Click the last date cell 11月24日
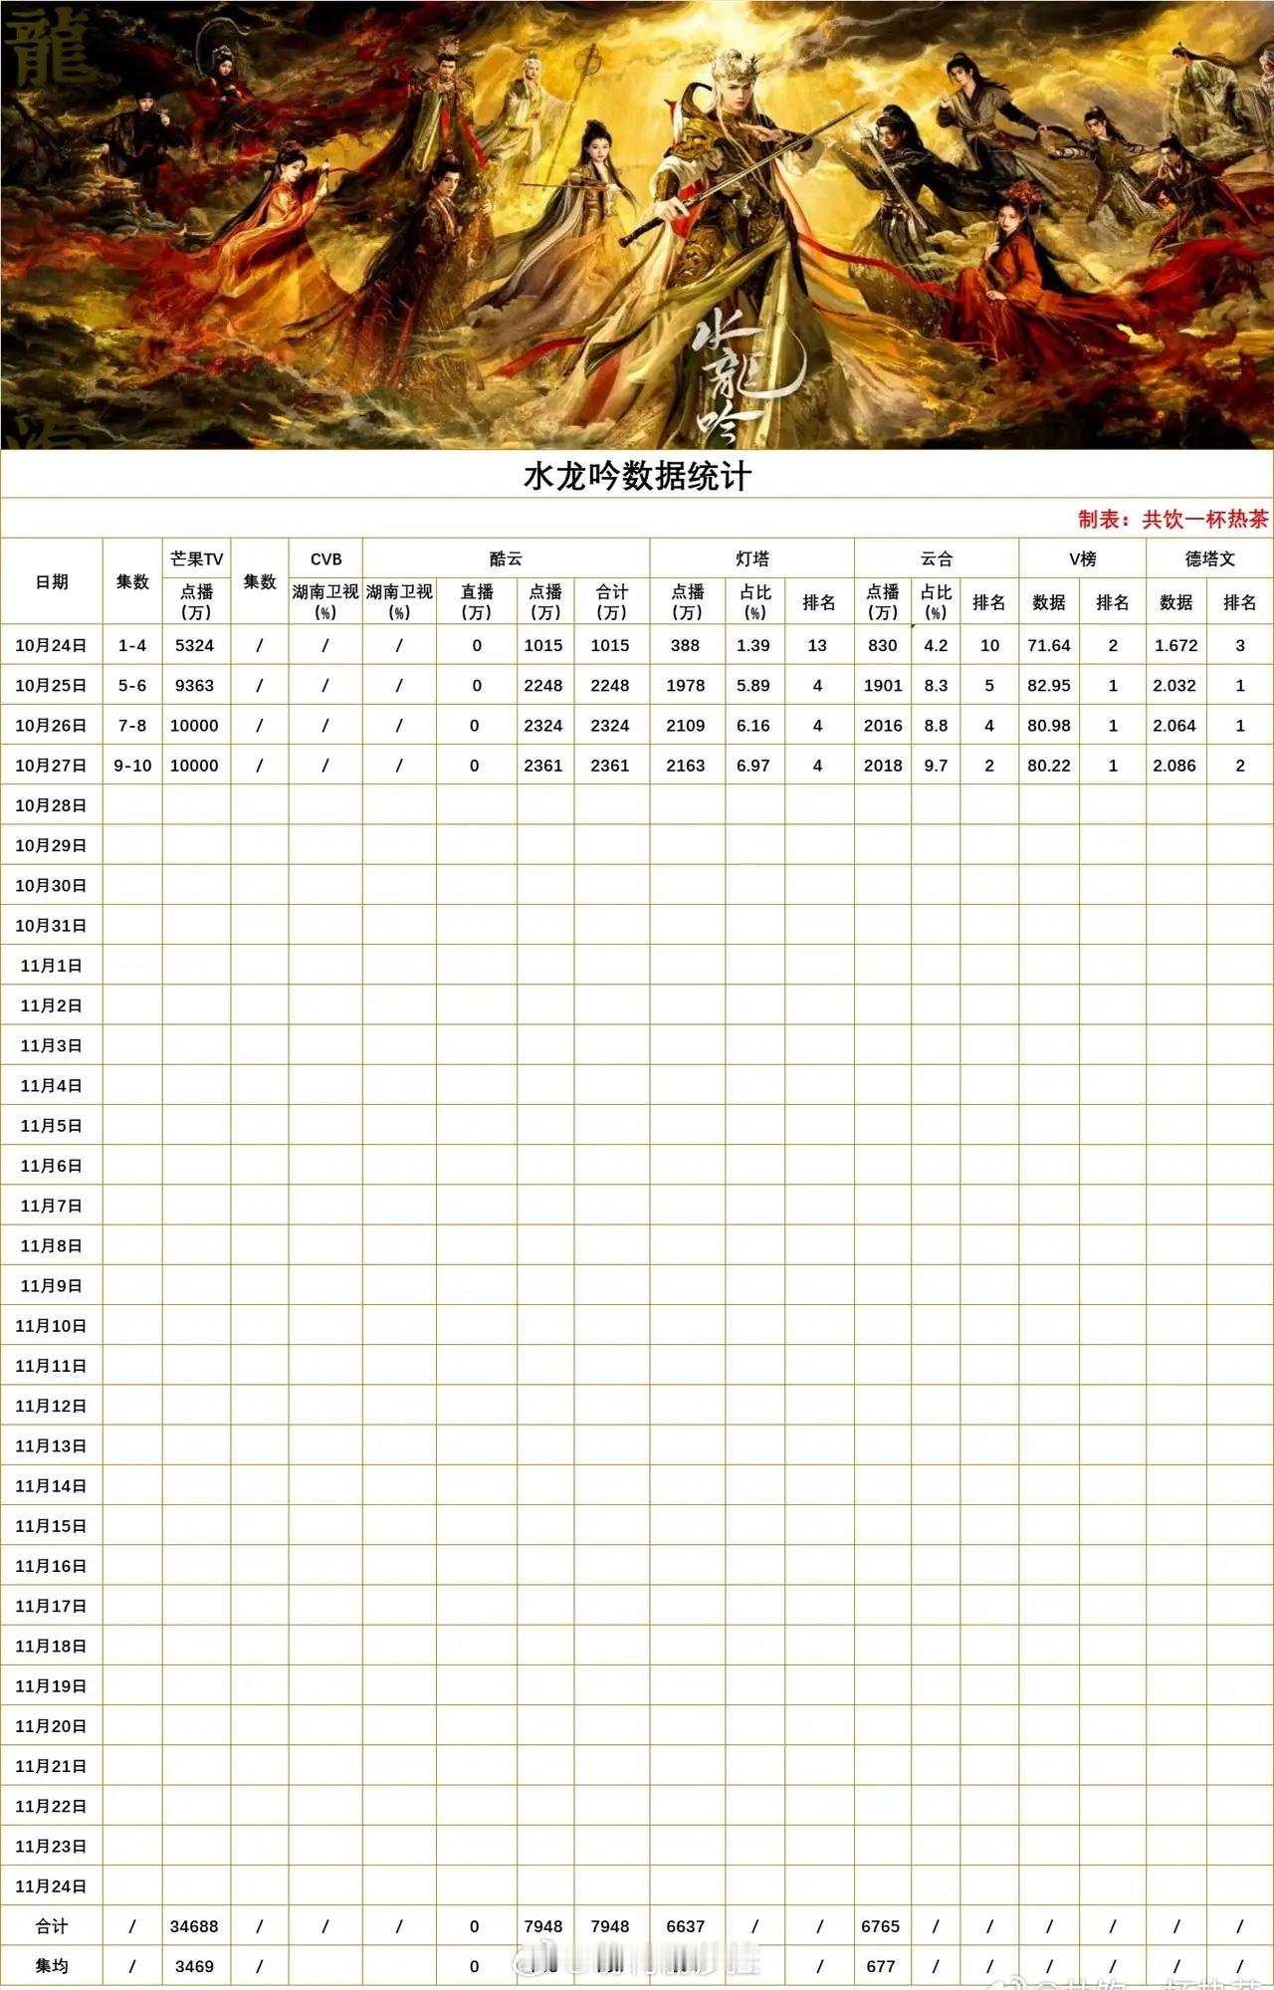 (51, 1885)
